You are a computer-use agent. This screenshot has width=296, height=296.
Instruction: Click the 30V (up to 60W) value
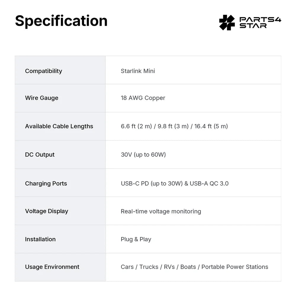coord(143,155)
